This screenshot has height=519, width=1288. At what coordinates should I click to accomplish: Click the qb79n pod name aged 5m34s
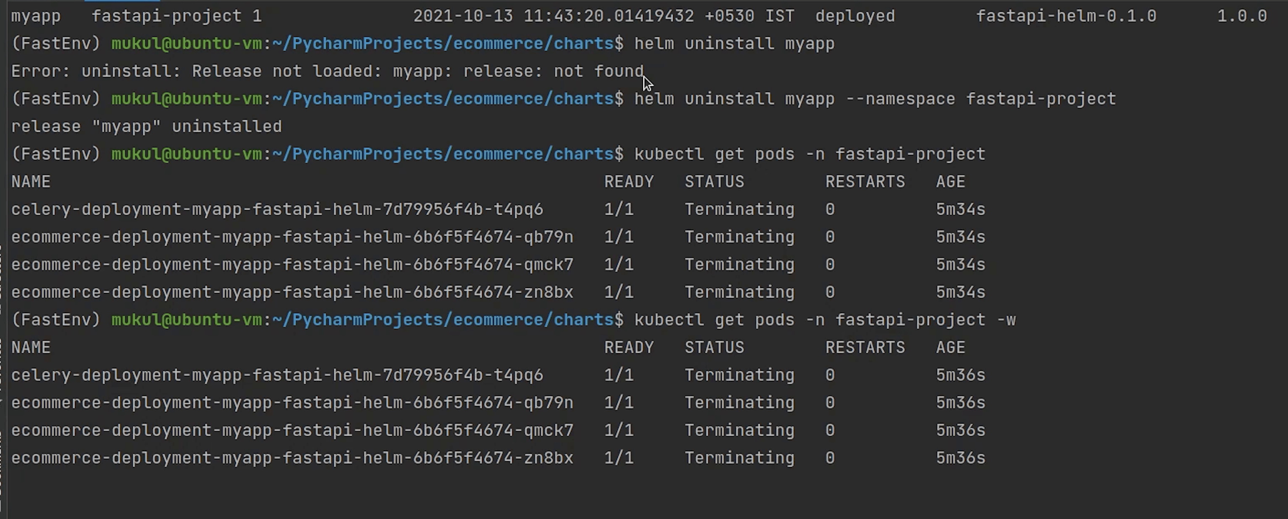pyautogui.click(x=292, y=237)
